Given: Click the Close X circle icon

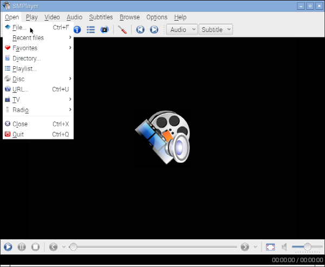Looking at the screenshot, I should pyautogui.click(x=8, y=124).
